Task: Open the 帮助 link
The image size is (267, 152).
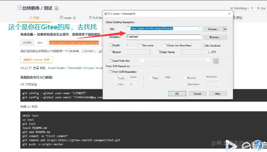Action: pyautogui.click(x=43, y=68)
